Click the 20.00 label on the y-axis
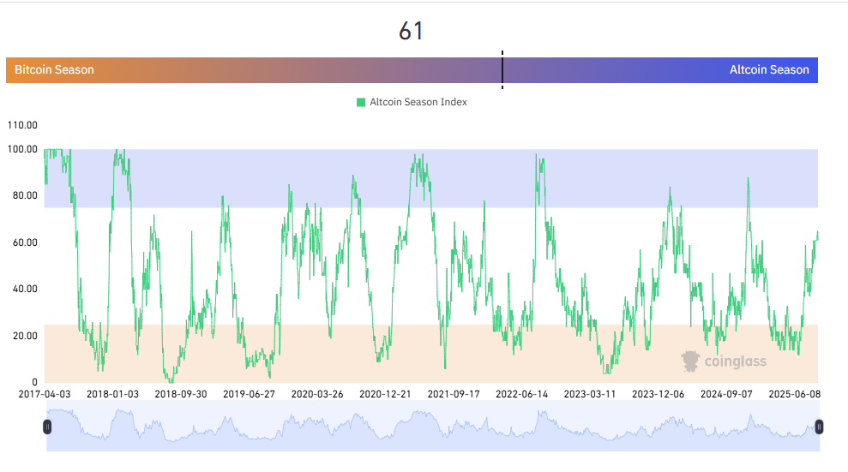The height and width of the screenshot is (472, 848). 22,336
